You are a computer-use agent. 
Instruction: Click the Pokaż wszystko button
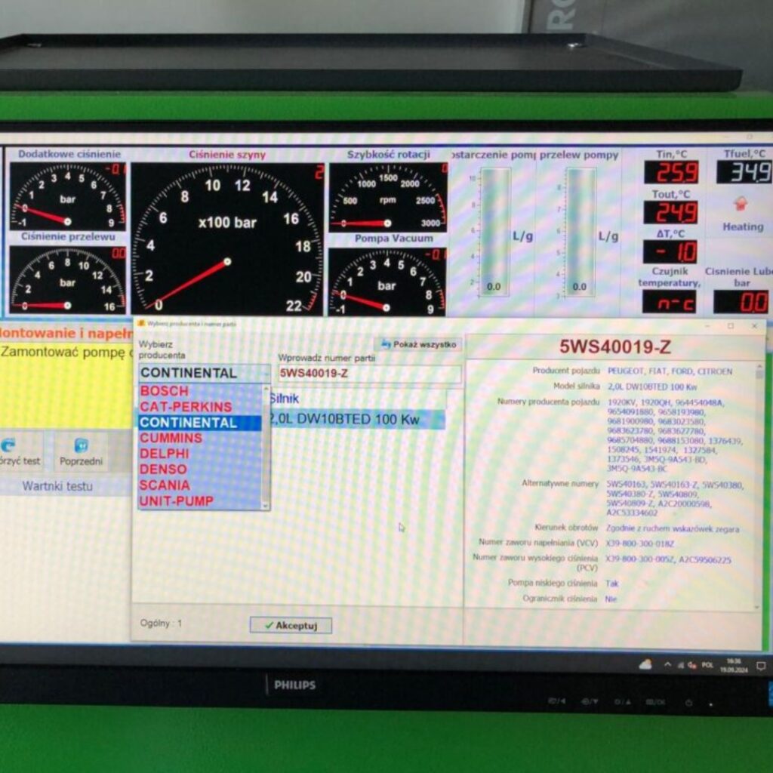click(x=418, y=344)
